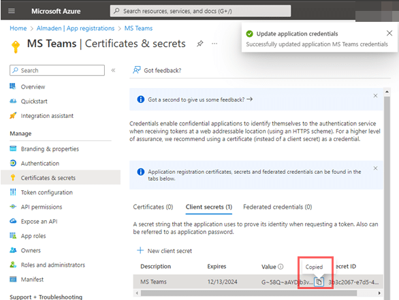The height and width of the screenshot is (300, 399).
Task: Close the feedback info banner
Action: pyautogui.click(x=375, y=96)
